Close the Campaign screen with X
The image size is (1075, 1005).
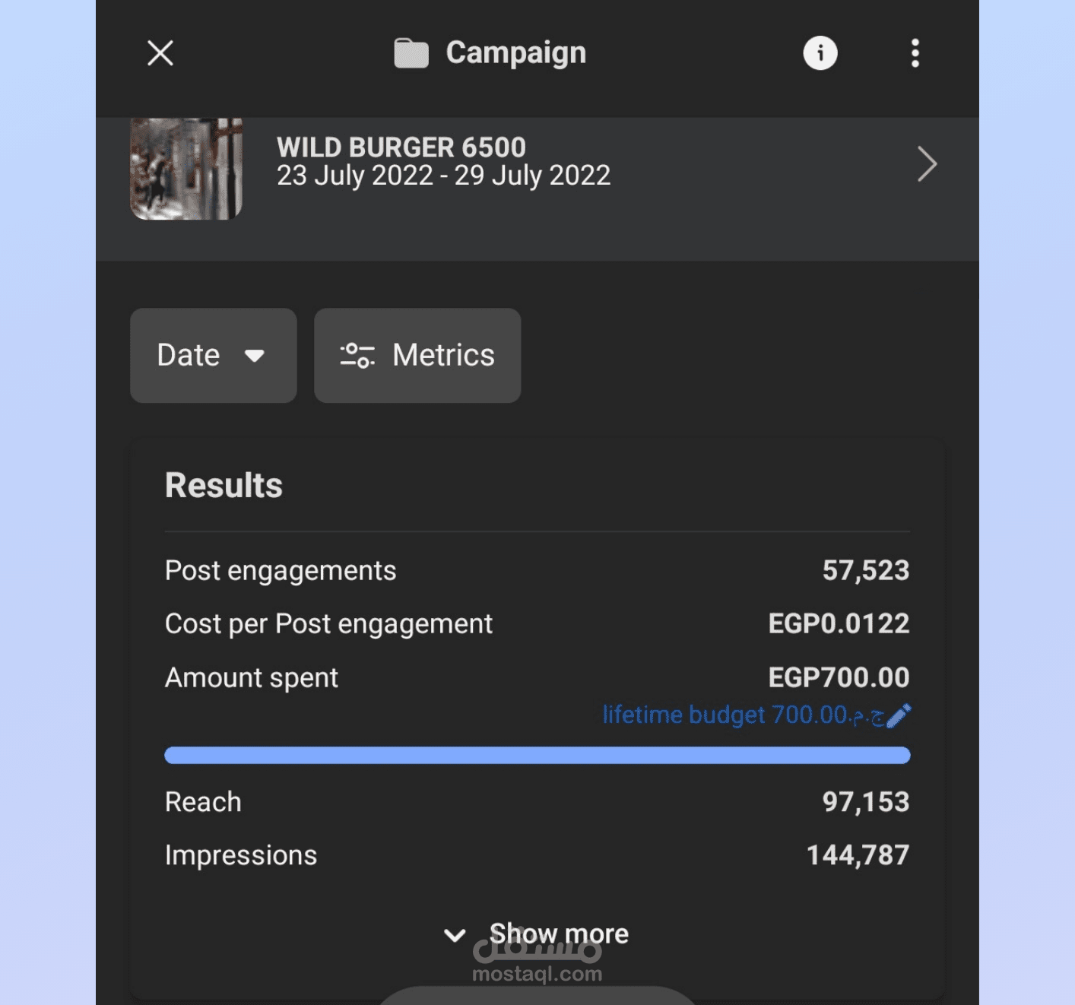point(160,53)
